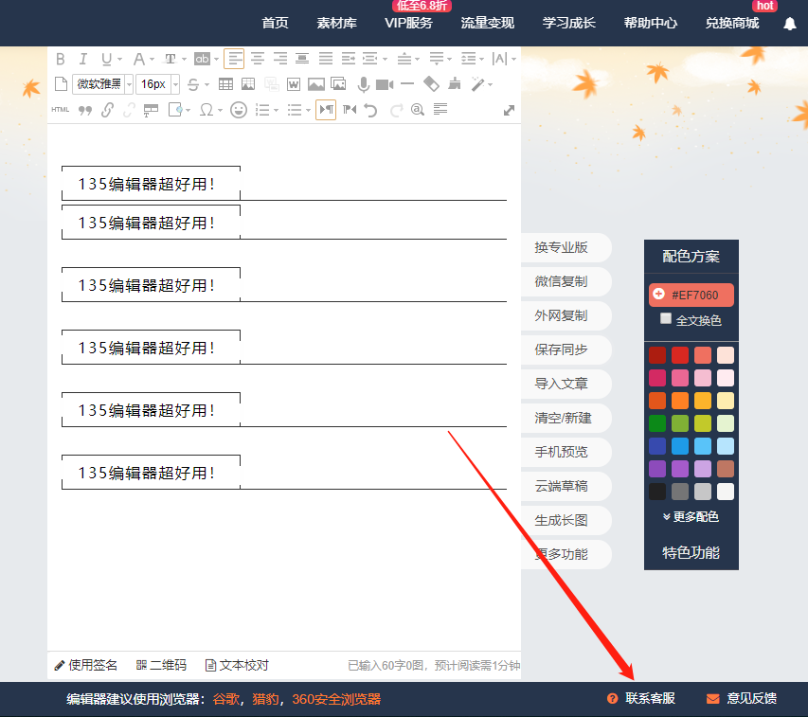Image resolution: width=808 pixels, height=717 pixels.
Task: Open the 二维码 tool
Action: (x=161, y=666)
